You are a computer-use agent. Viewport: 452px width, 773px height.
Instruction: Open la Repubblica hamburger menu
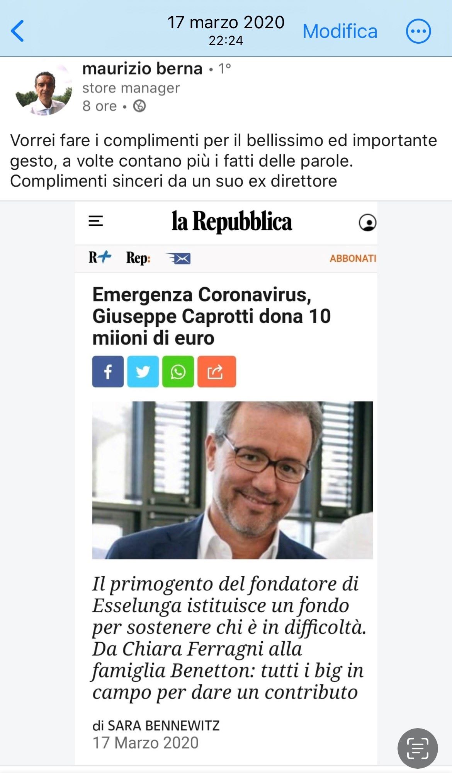coord(96,221)
